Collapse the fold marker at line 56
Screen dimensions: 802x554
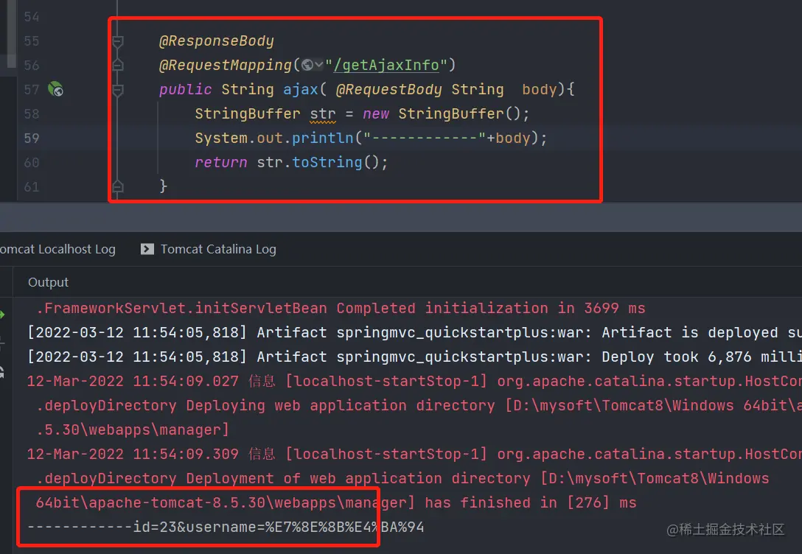tap(118, 66)
